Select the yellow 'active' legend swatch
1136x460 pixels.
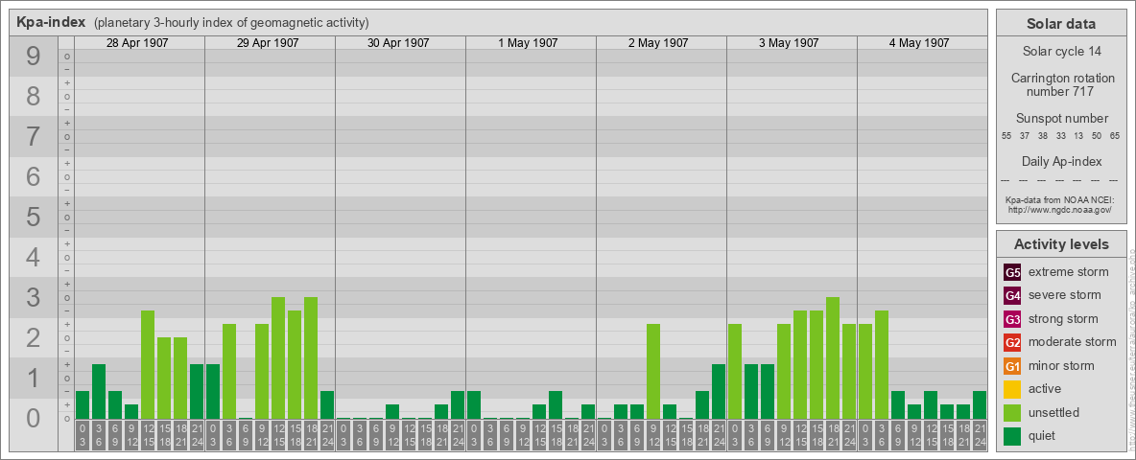1012,389
